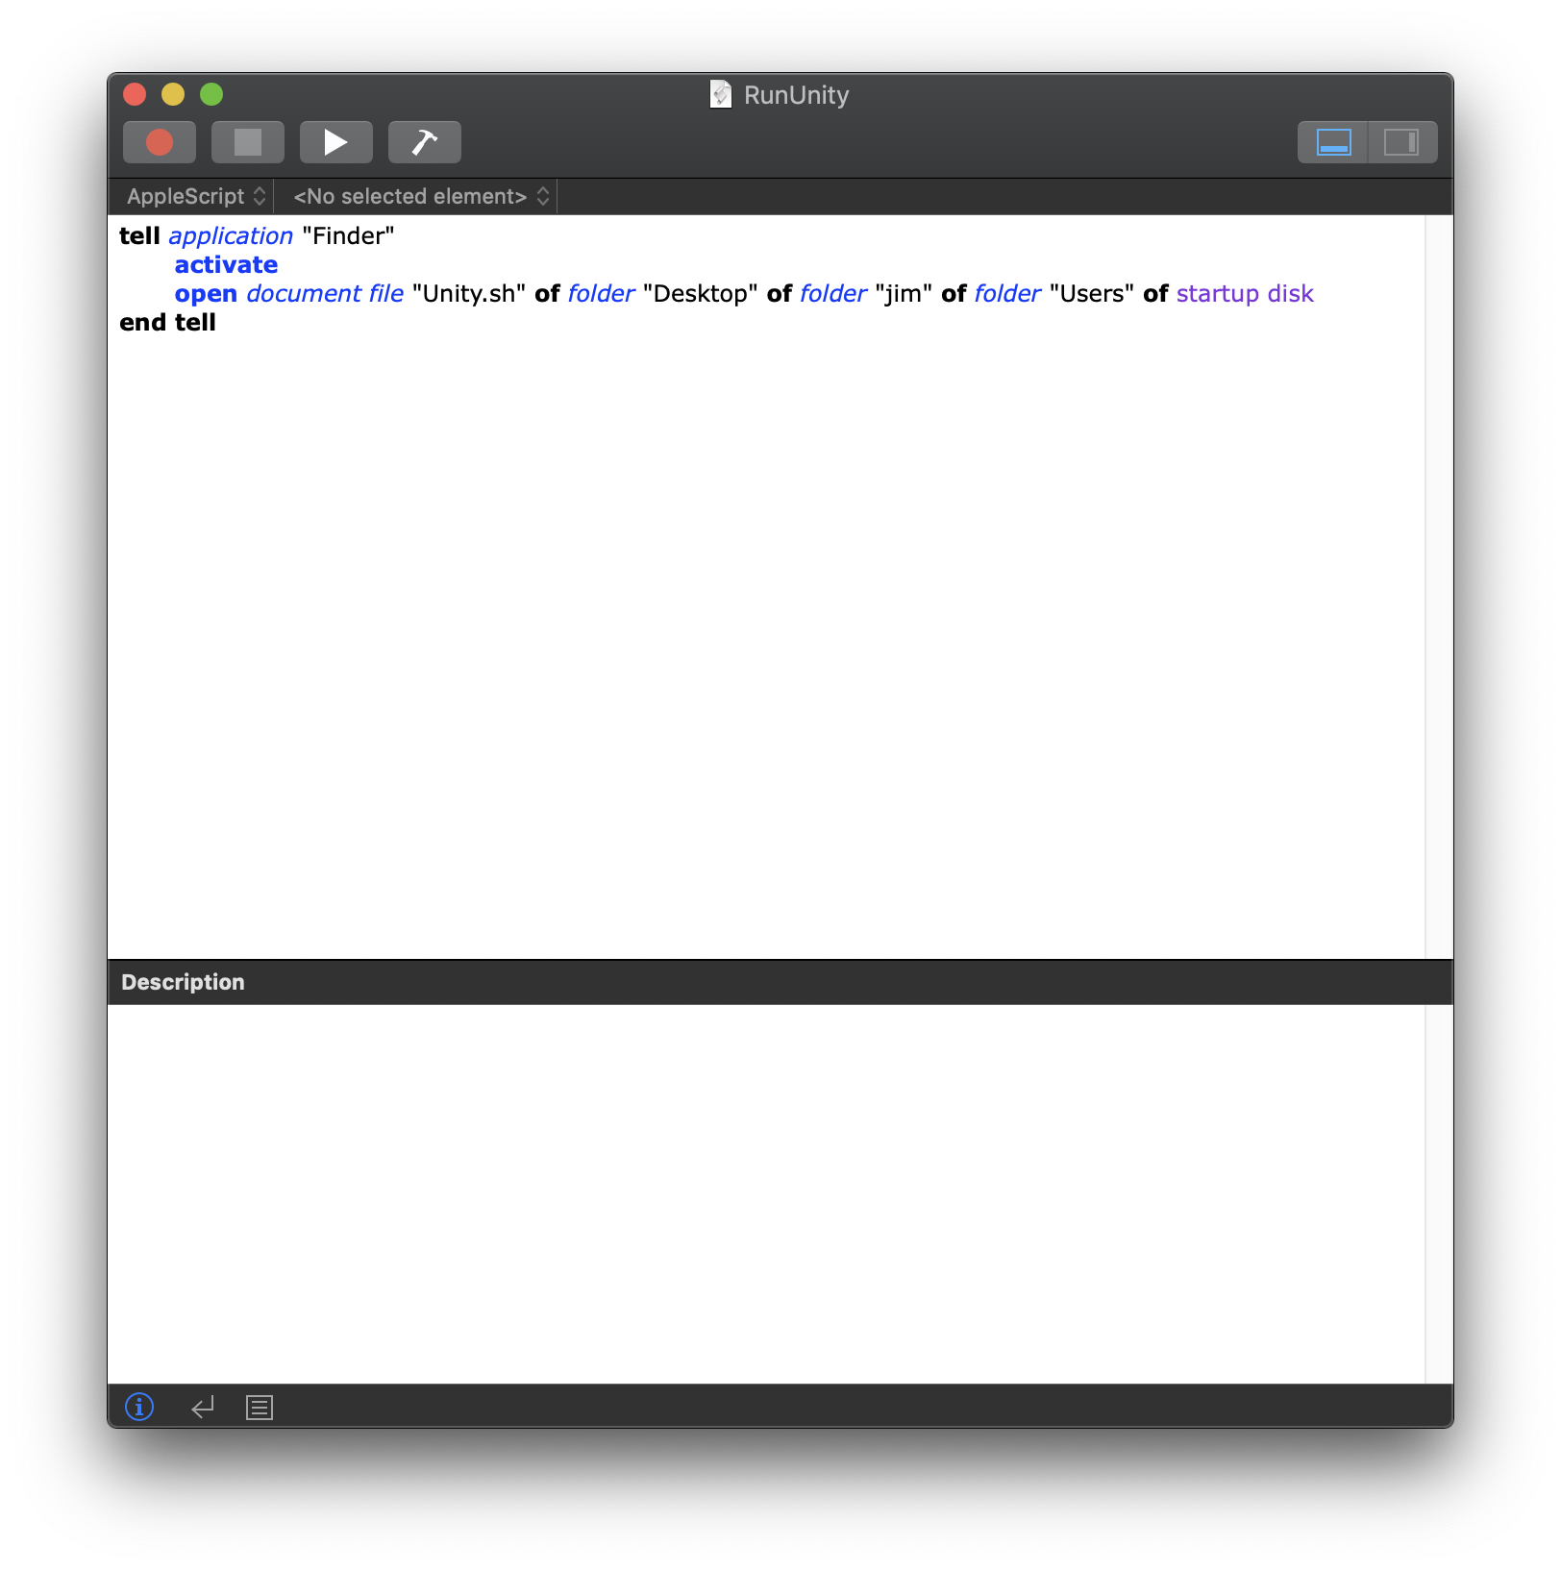Click the Description pane header
The width and height of the screenshot is (1561, 1570).
tap(780, 982)
